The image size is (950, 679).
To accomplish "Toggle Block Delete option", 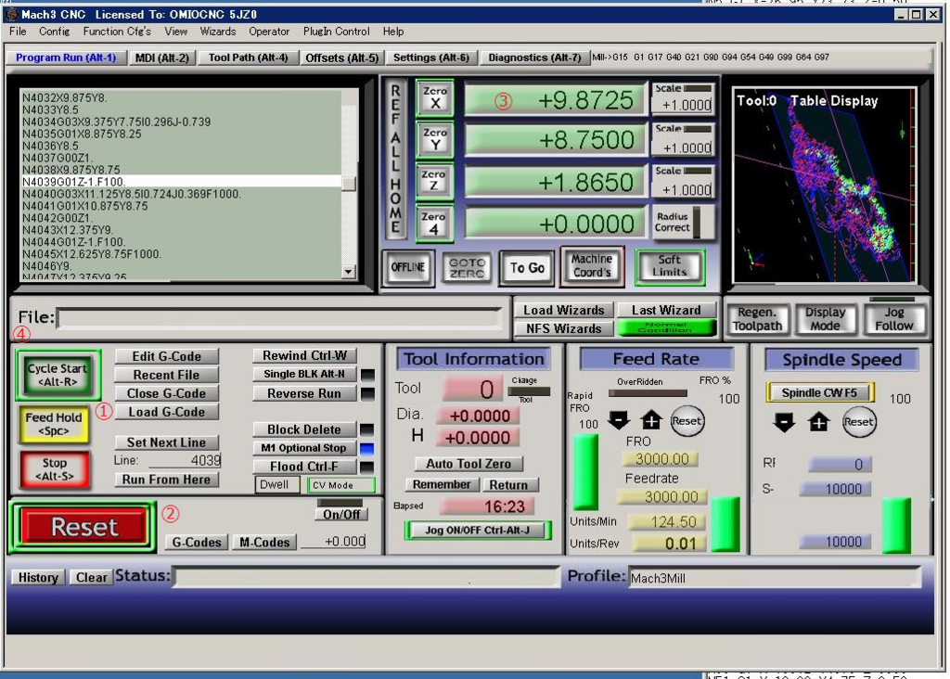I will (304, 429).
